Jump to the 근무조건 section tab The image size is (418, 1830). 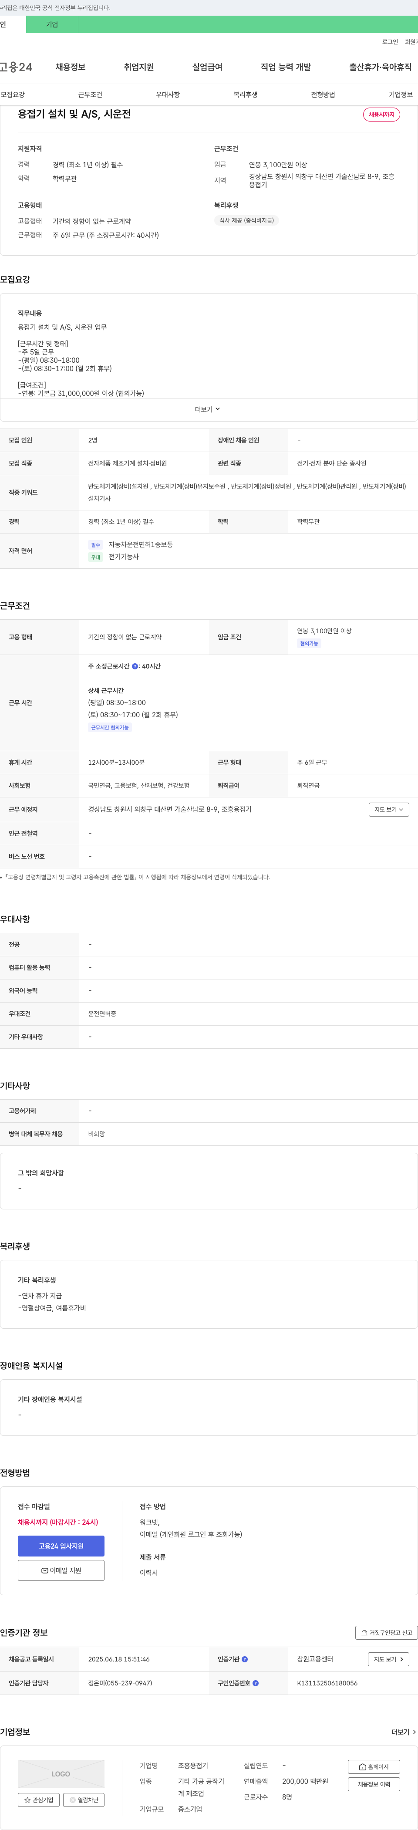point(90,95)
